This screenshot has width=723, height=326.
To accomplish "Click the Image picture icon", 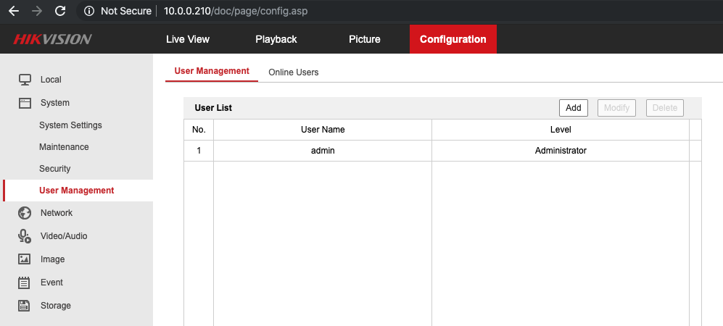I will click(x=25, y=259).
